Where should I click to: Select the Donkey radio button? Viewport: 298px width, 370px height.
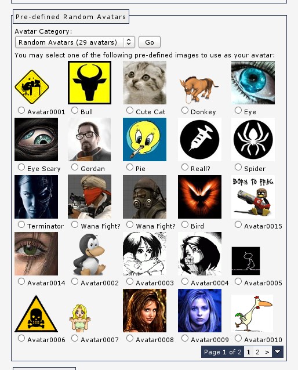click(185, 110)
